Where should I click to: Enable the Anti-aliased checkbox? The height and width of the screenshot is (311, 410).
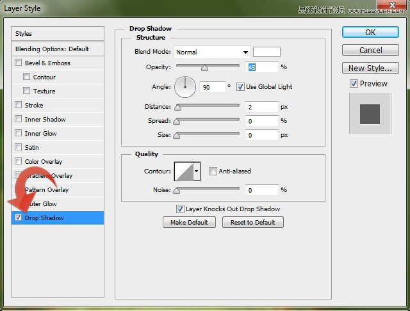(x=213, y=171)
